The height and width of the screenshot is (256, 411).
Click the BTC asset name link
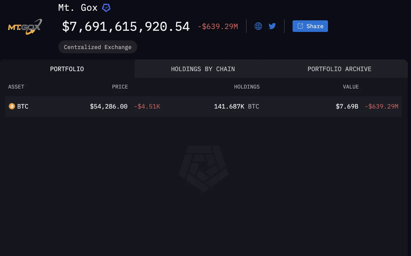pyautogui.click(x=23, y=107)
